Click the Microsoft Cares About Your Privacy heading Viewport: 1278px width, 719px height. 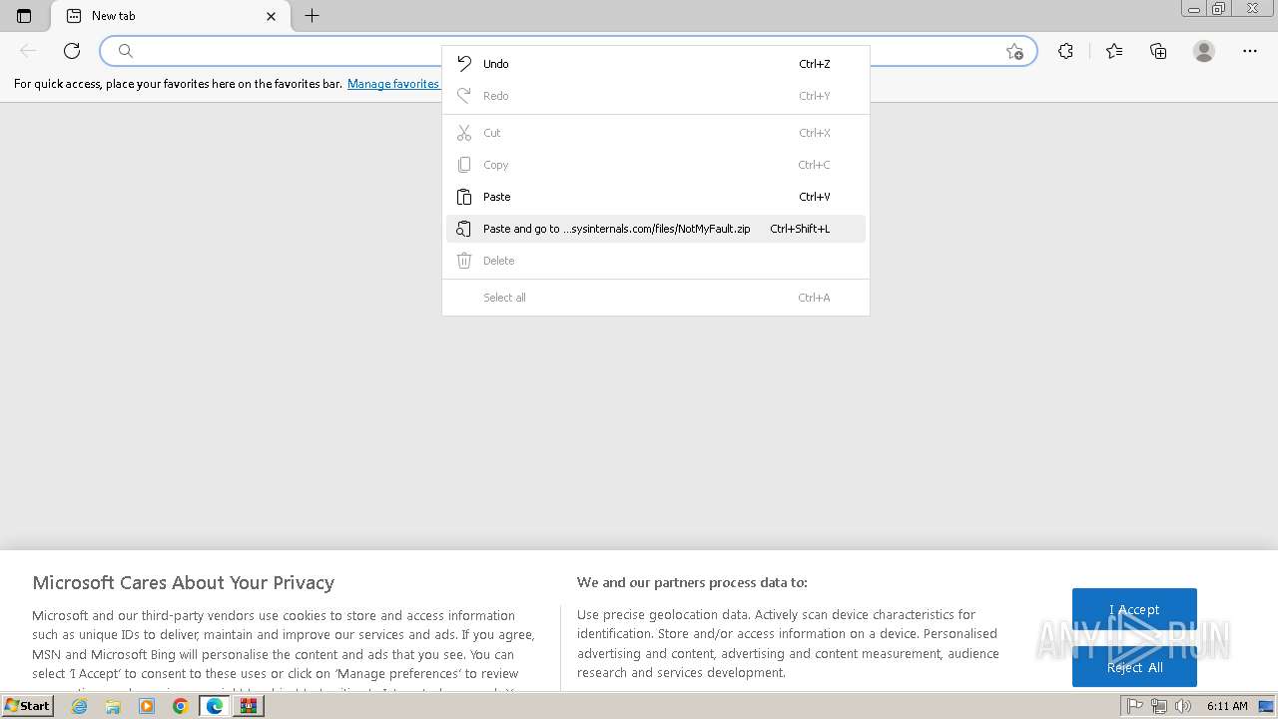[184, 582]
